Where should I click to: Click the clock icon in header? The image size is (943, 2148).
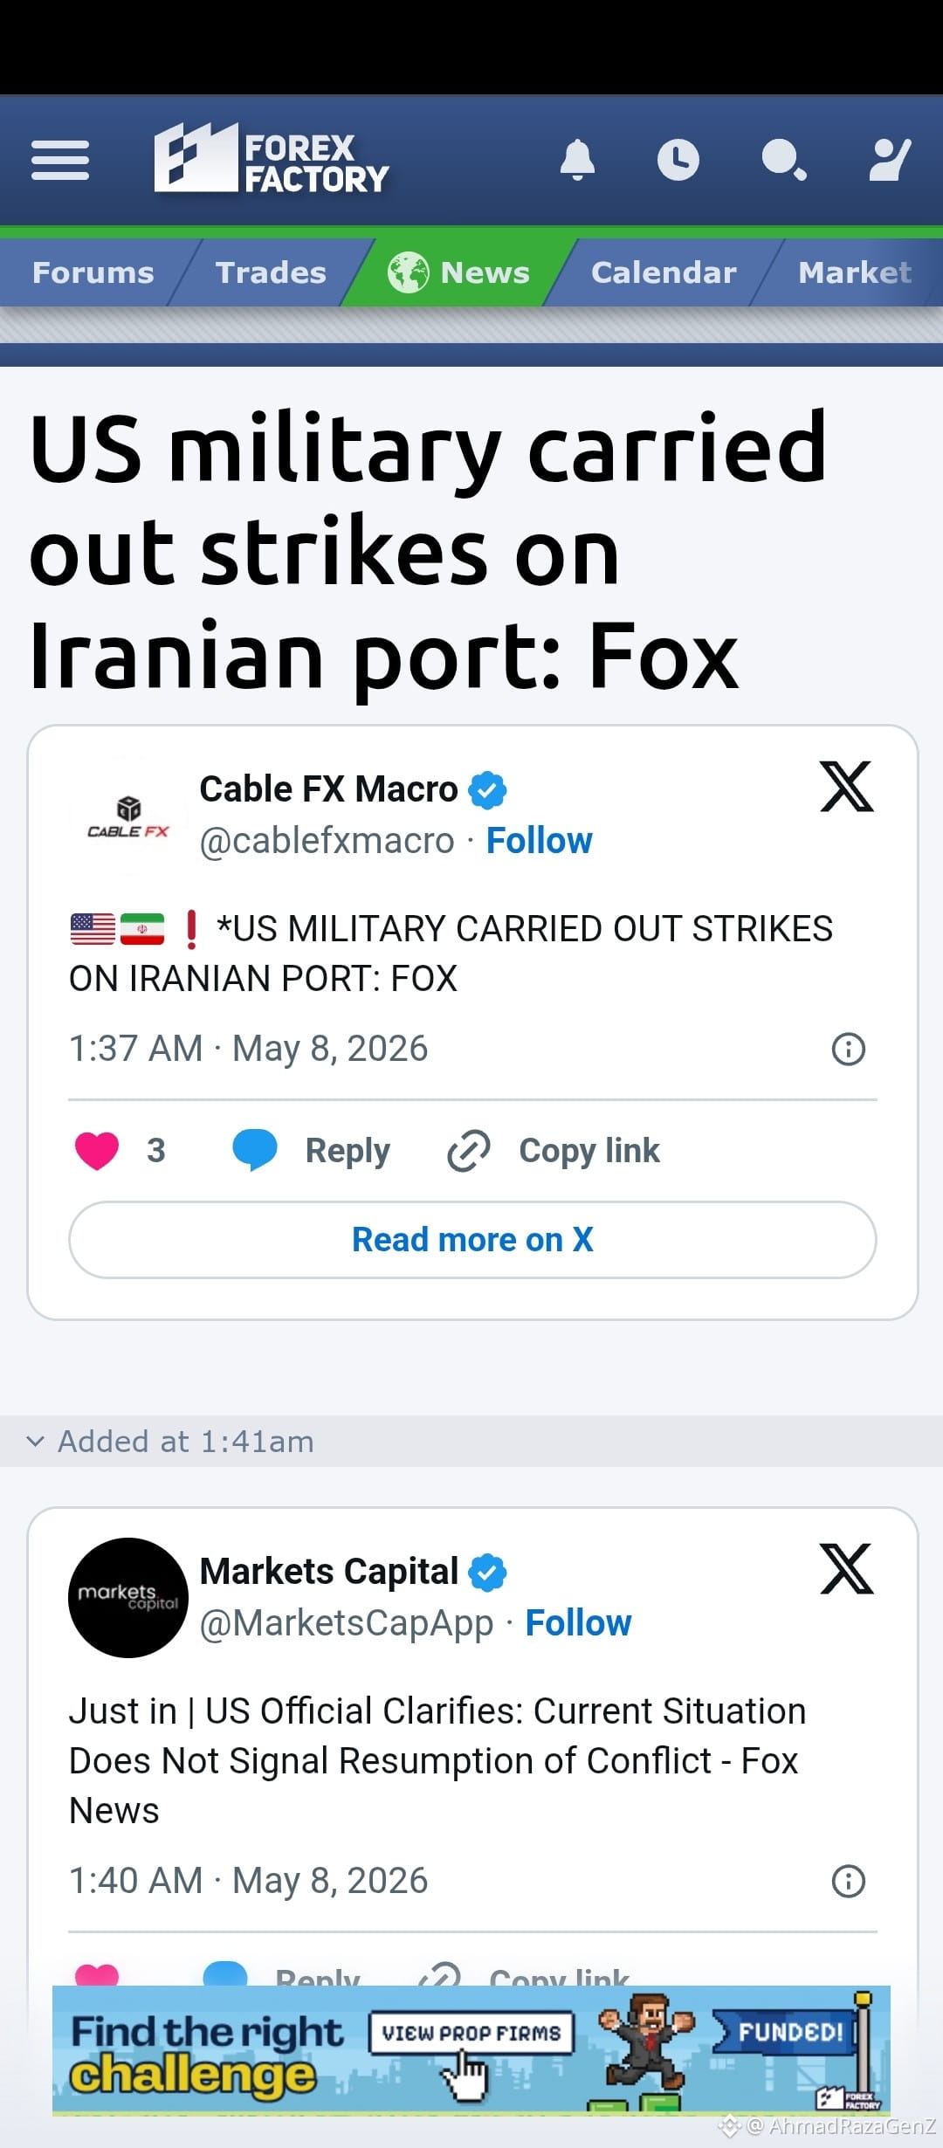[x=678, y=160]
